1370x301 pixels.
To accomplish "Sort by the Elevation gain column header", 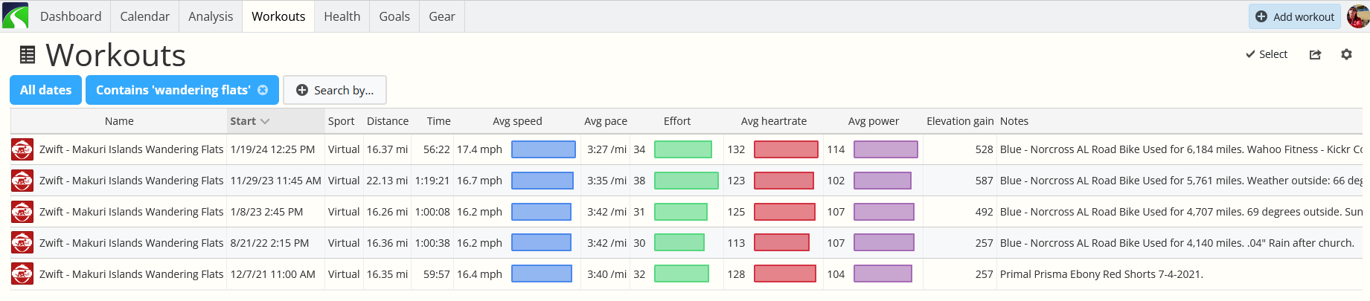I will pos(960,121).
